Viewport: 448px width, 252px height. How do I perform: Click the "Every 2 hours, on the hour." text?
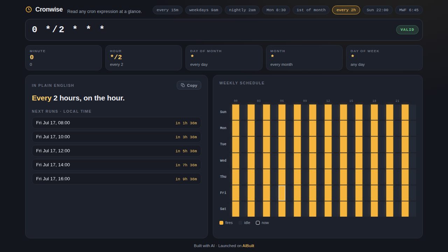[78, 98]
